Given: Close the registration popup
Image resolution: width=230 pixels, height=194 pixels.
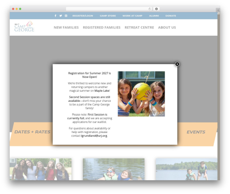Looking at the screenshot, I should click(x=177, y=64).
